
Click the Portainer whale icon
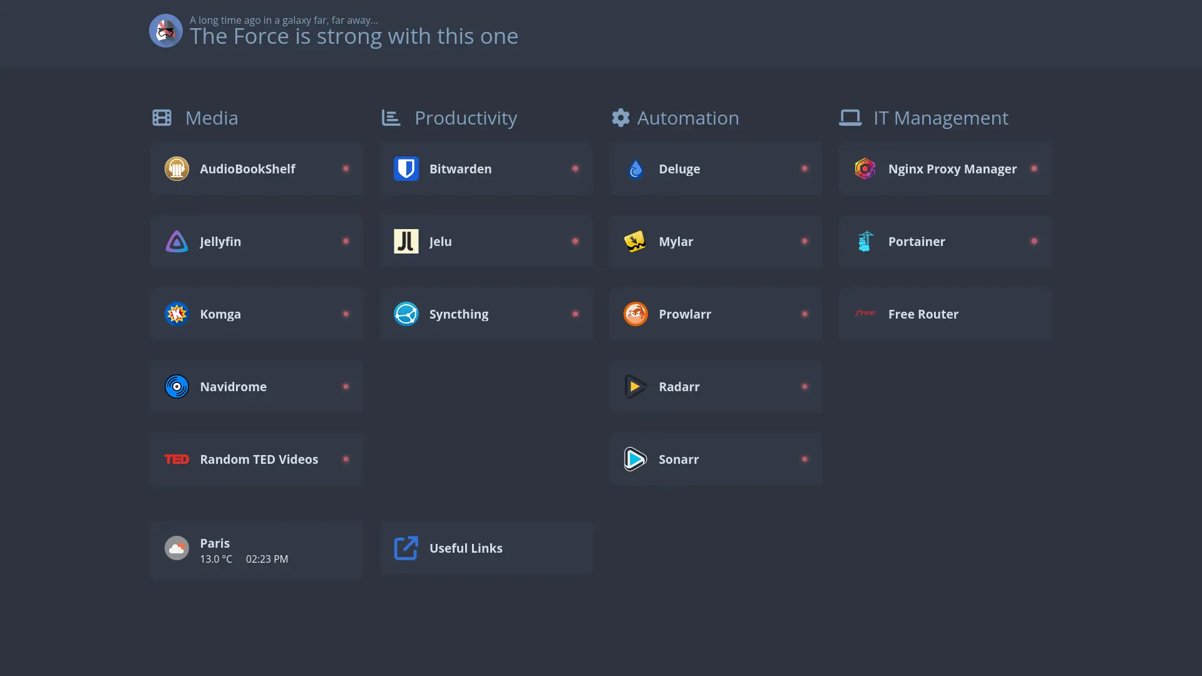tap(864, 241)
